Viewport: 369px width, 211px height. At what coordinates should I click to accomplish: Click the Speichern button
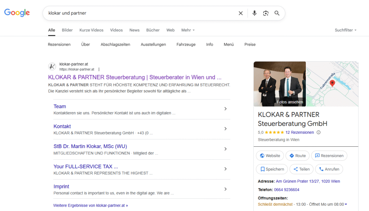click(x=272, y=169)
